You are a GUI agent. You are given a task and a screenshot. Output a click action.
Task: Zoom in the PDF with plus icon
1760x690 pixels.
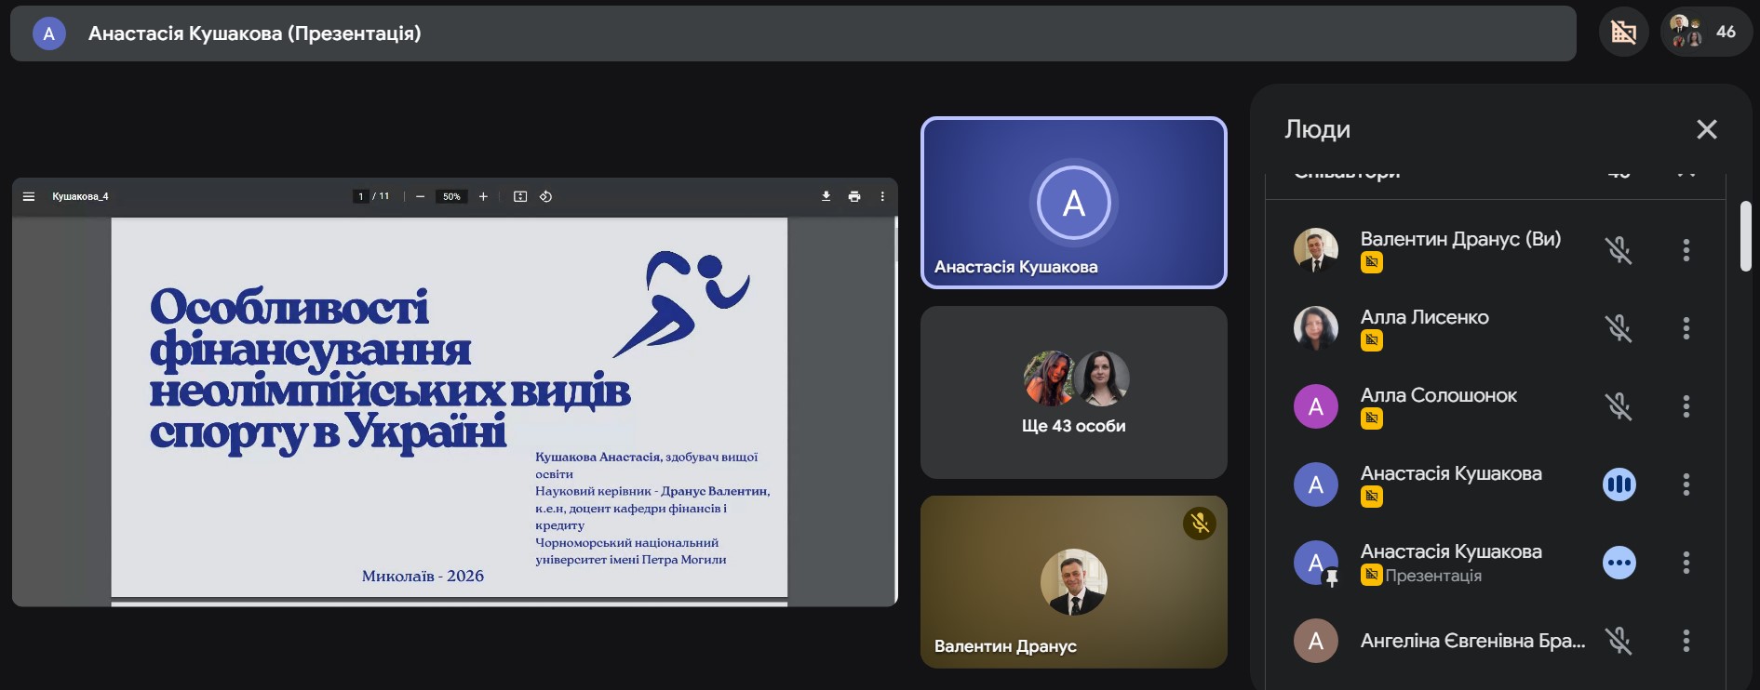pyautogui.click(x=483, y=196)
